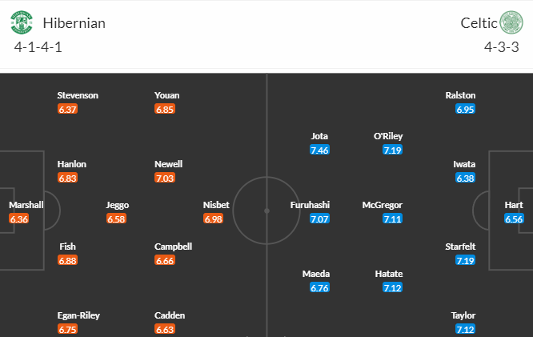Select Starfelt's 7.19 rating badge
This screenshot has height=337, width=533.
[465, 260]
